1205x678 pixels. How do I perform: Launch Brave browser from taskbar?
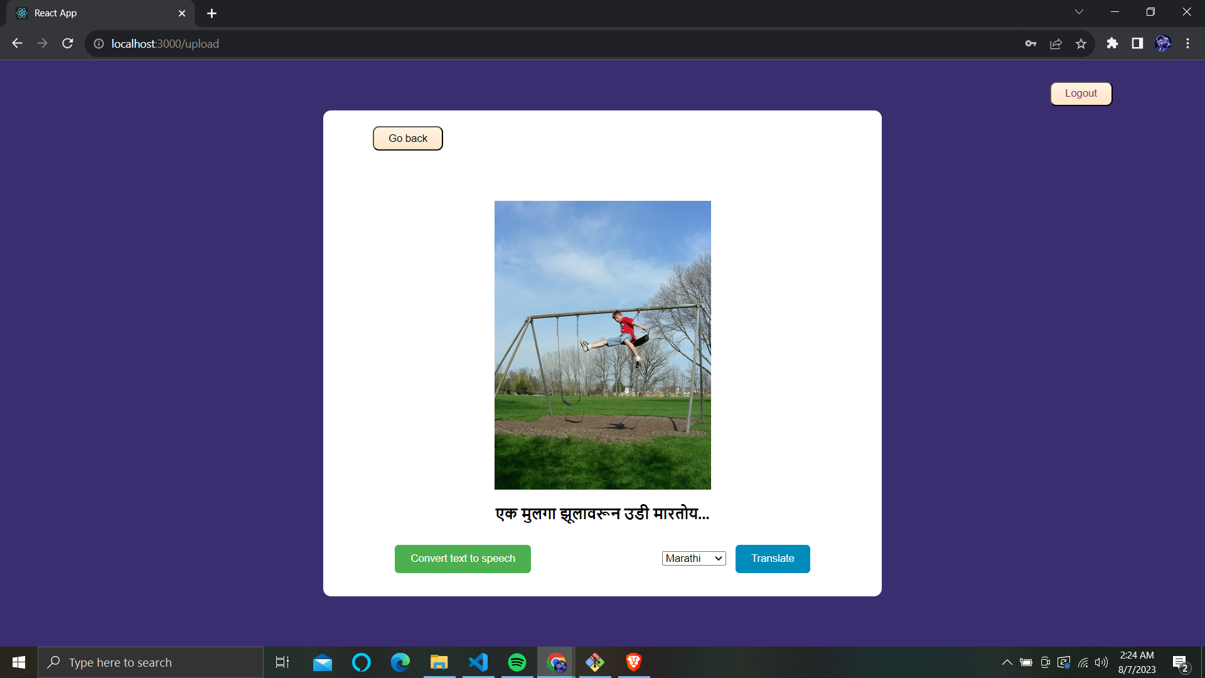[634, 662]
